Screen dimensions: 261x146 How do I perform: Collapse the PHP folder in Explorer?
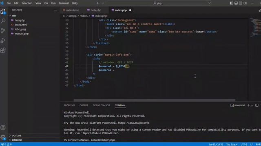[x=10, y=16]
